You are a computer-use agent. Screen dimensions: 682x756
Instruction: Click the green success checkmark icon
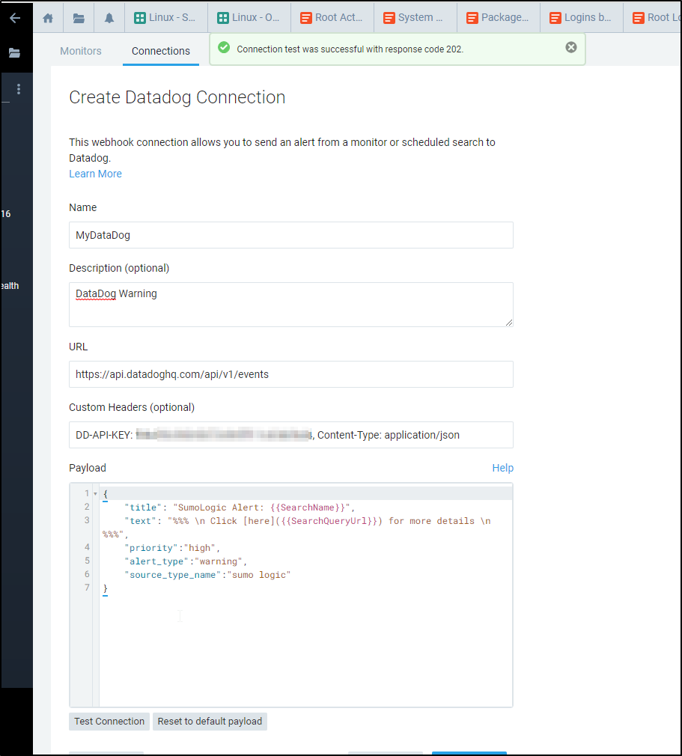tap(224, 47)
